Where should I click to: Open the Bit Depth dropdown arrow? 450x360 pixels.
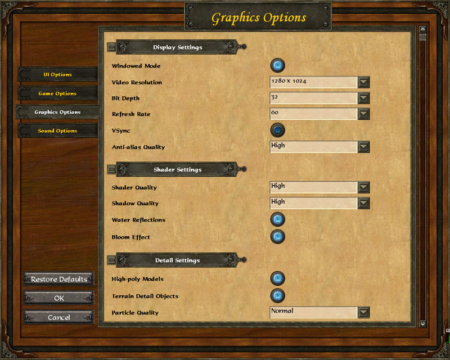364,98
